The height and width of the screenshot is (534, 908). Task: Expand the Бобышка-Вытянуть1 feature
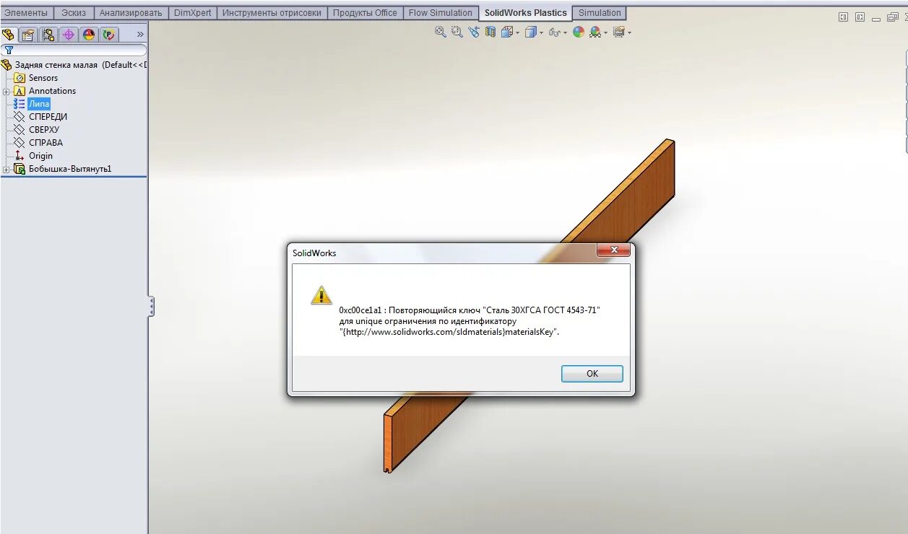tap(6, 170)
